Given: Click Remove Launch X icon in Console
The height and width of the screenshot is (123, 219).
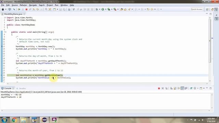Looking at the screenshot, I should pos(163,88).
